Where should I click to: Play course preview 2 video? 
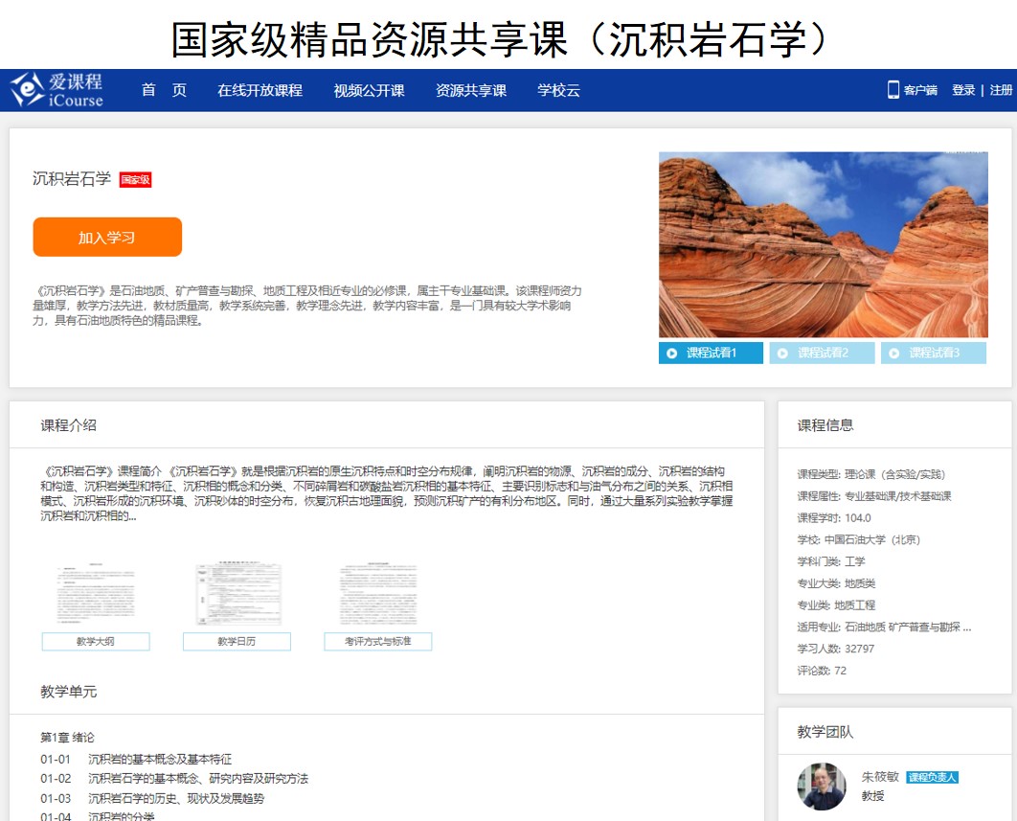[823, 353]
